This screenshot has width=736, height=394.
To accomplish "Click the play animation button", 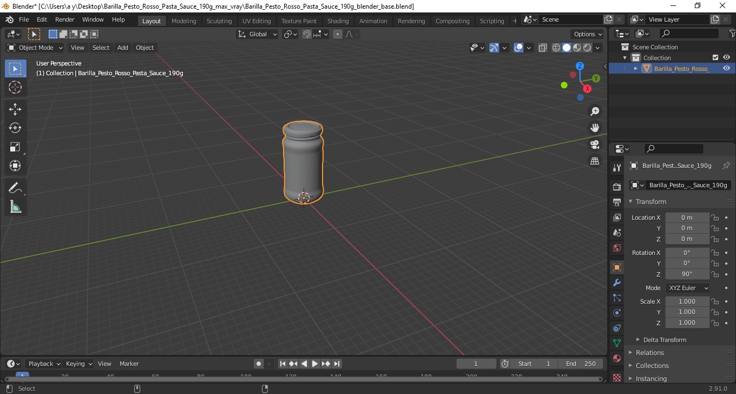I will pyautogui.click(x=315, y=364).
